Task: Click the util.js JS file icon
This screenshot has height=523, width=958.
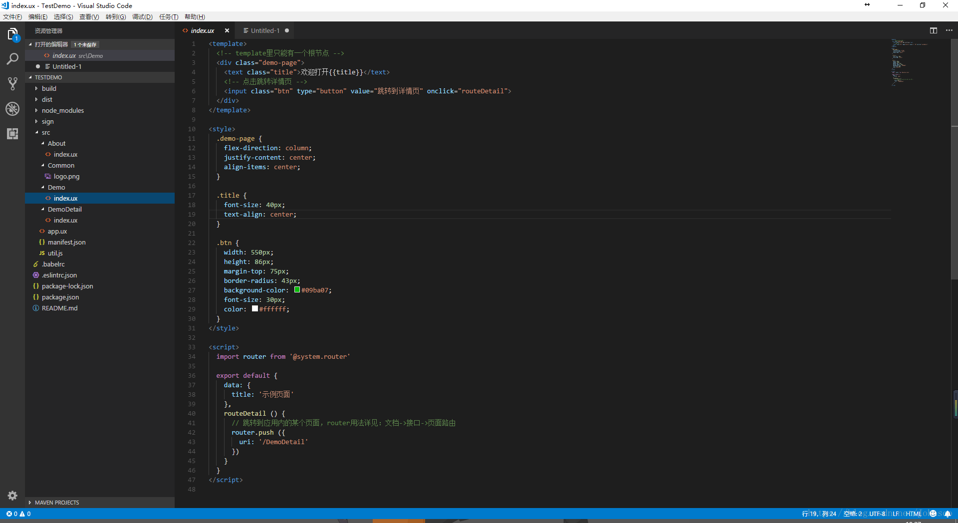Action: pyautogui.click(x=42, y=253)
